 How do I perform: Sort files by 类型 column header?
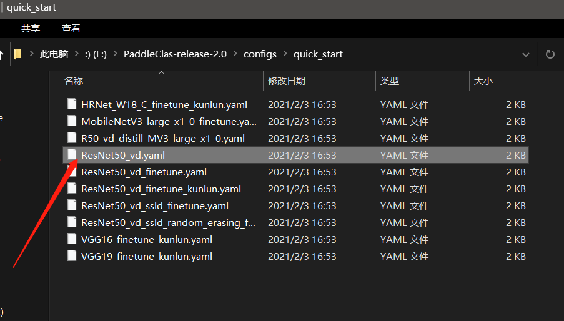click(390, 81)
